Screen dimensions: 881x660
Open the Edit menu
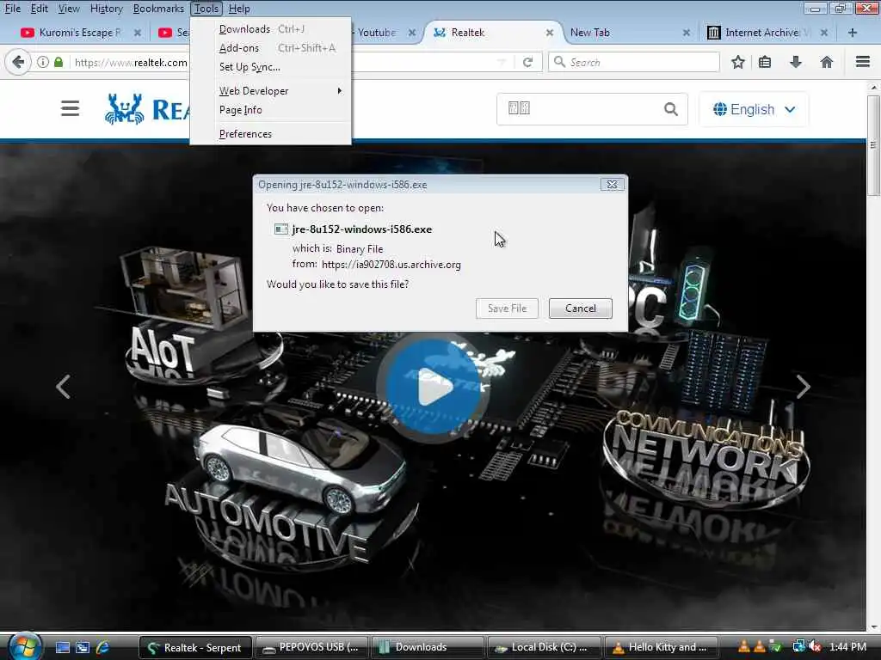[x=39, y=9]
